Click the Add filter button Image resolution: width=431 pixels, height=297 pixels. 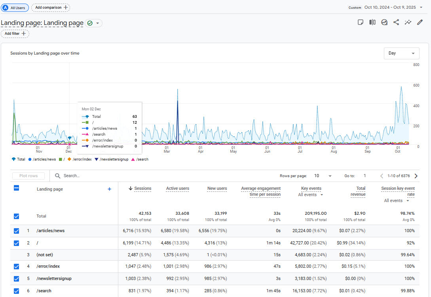pyautogui.click(x=15, y=34)
